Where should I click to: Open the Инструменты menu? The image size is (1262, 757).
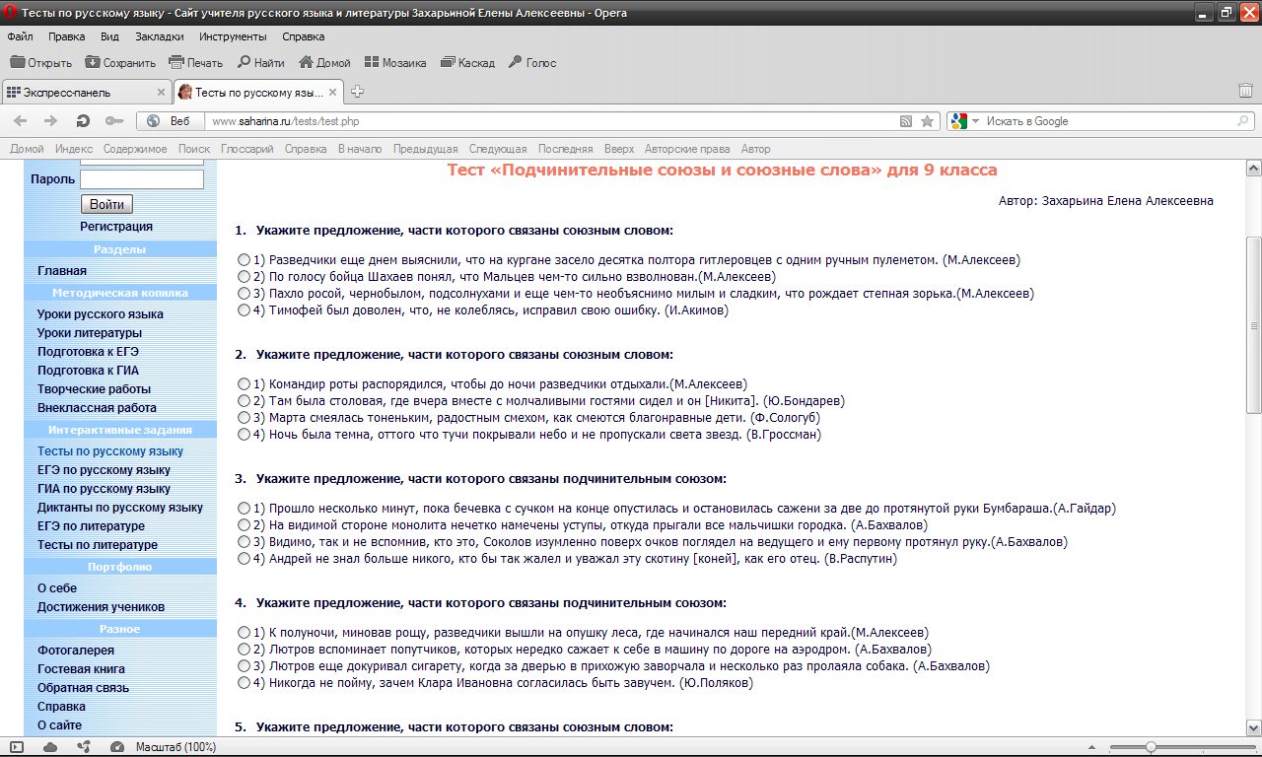pyautogui.click(x=234, y=36)
